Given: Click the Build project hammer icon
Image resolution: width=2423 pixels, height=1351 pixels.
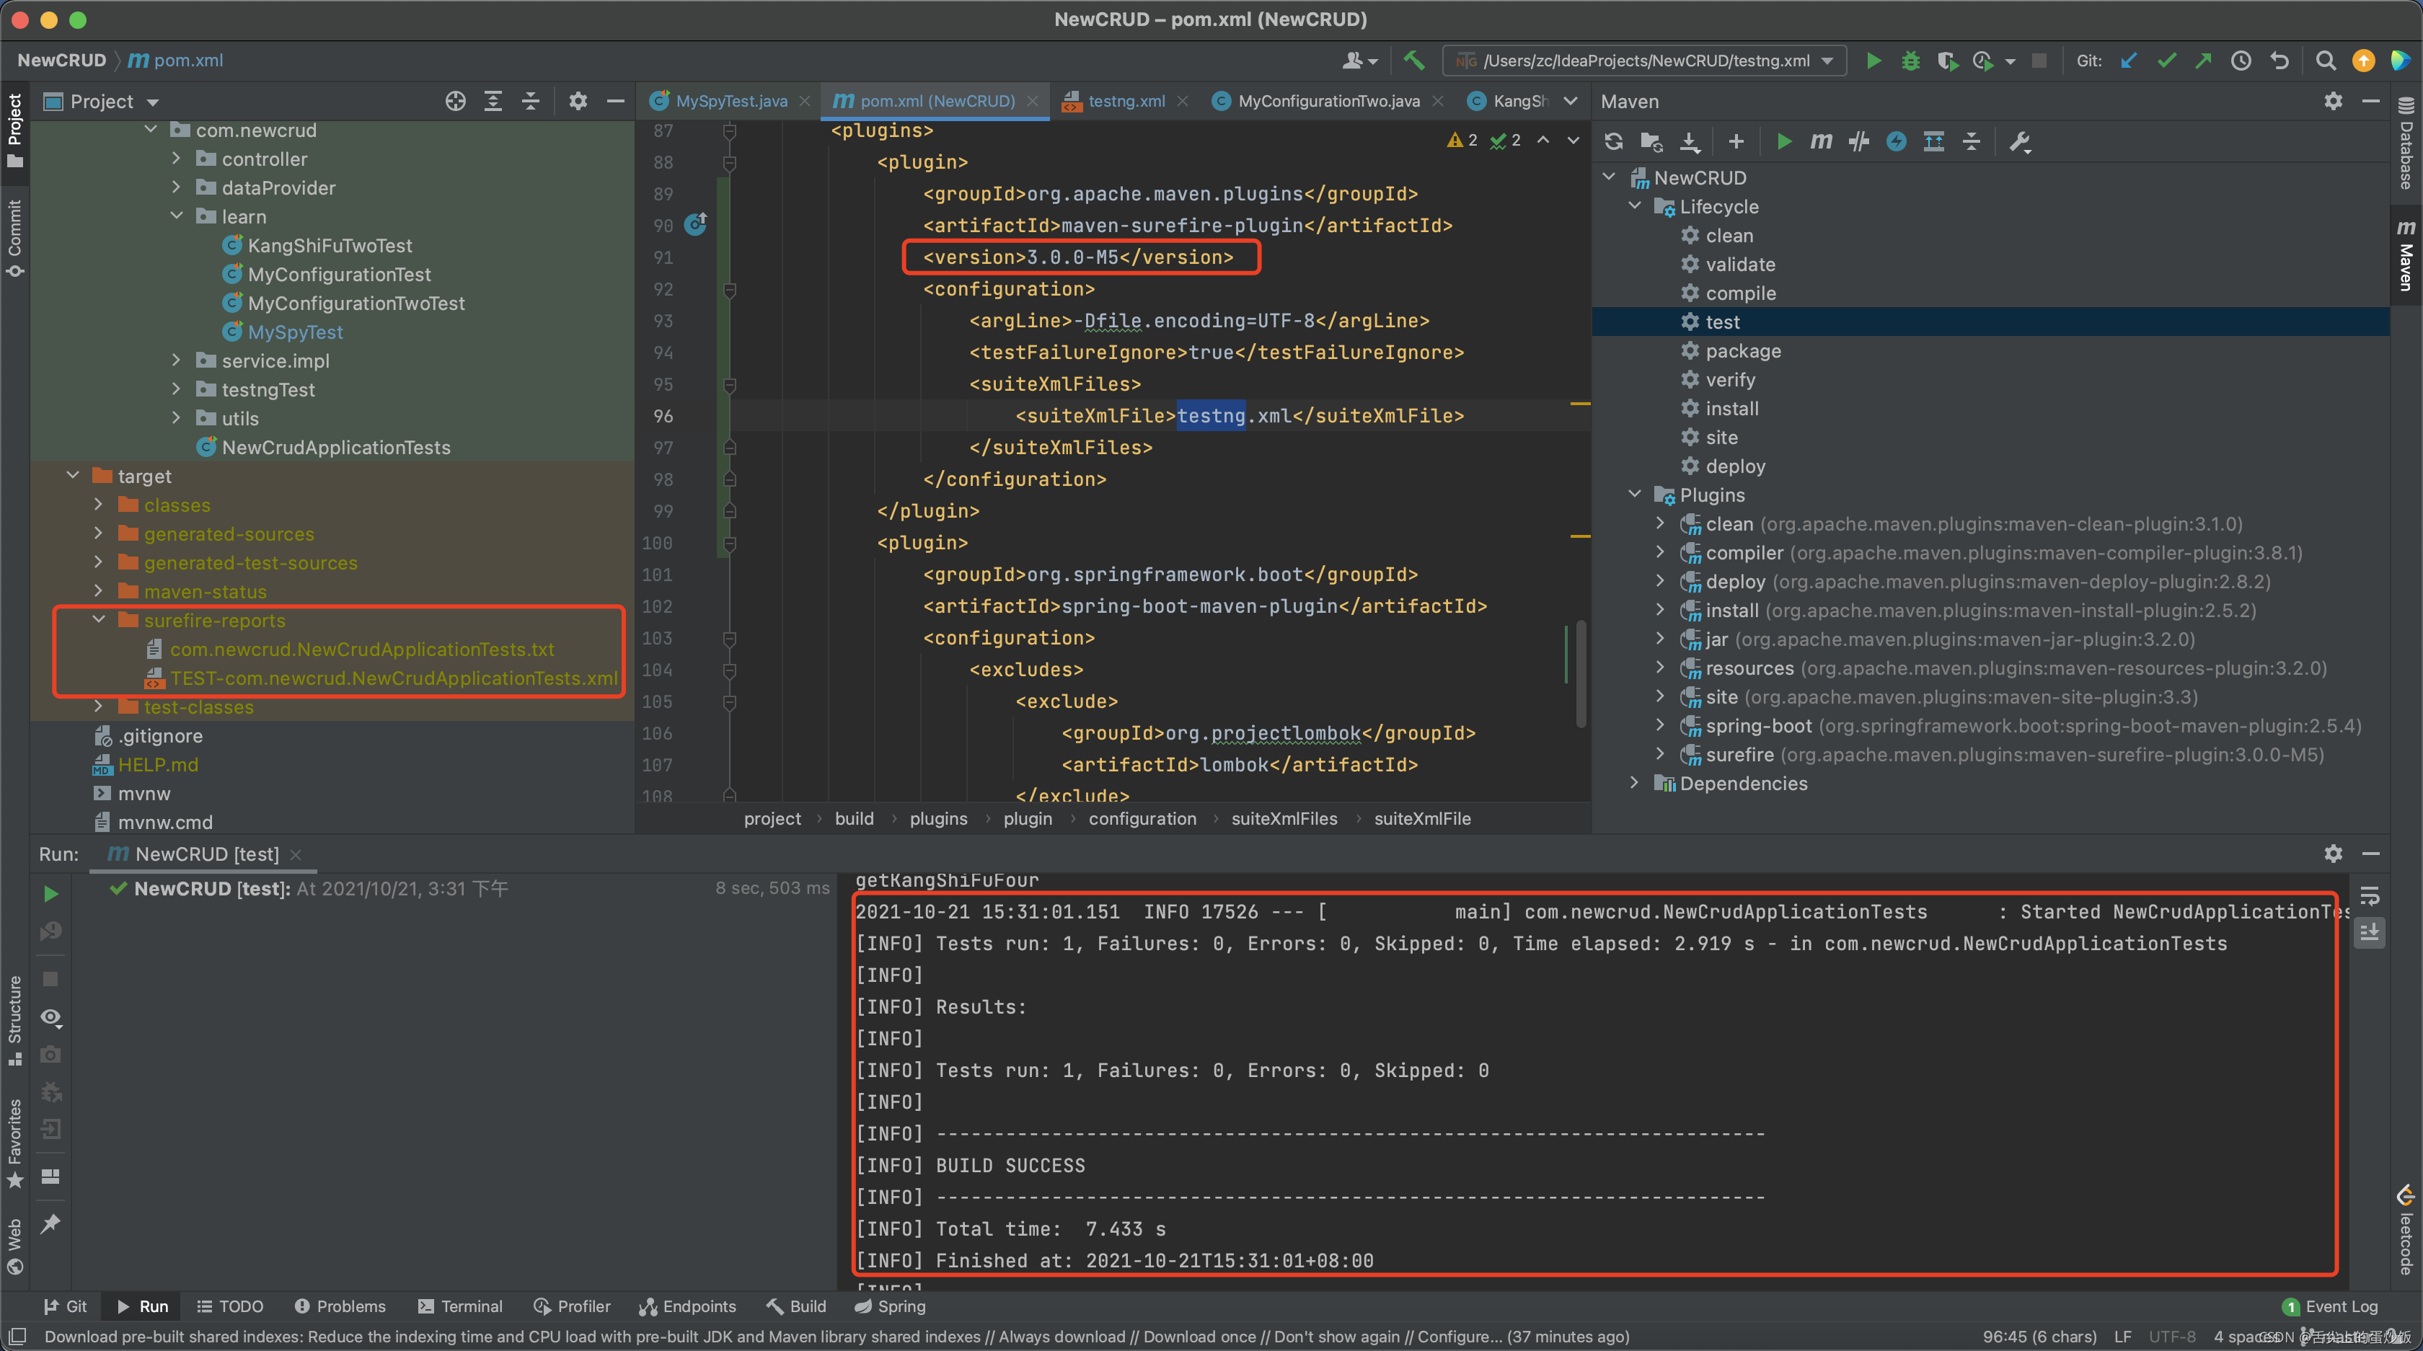Looking at the screenshot, I should click(1413, 60).
